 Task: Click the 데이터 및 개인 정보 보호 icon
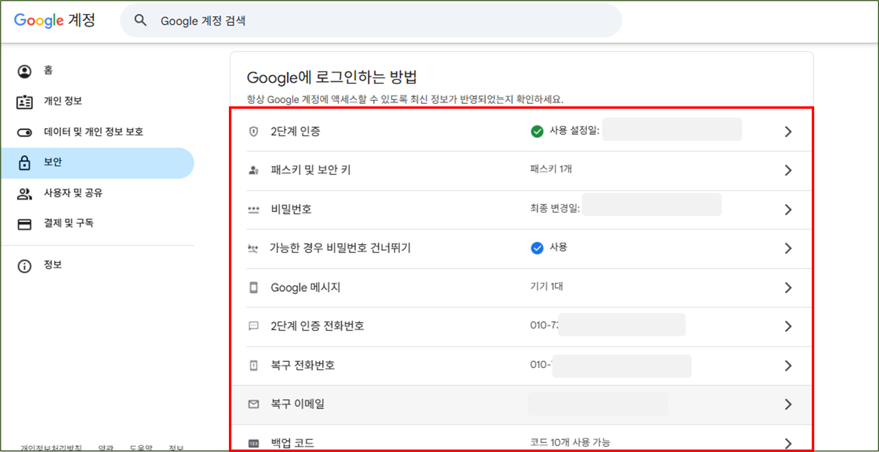click(x=25, y=132)
